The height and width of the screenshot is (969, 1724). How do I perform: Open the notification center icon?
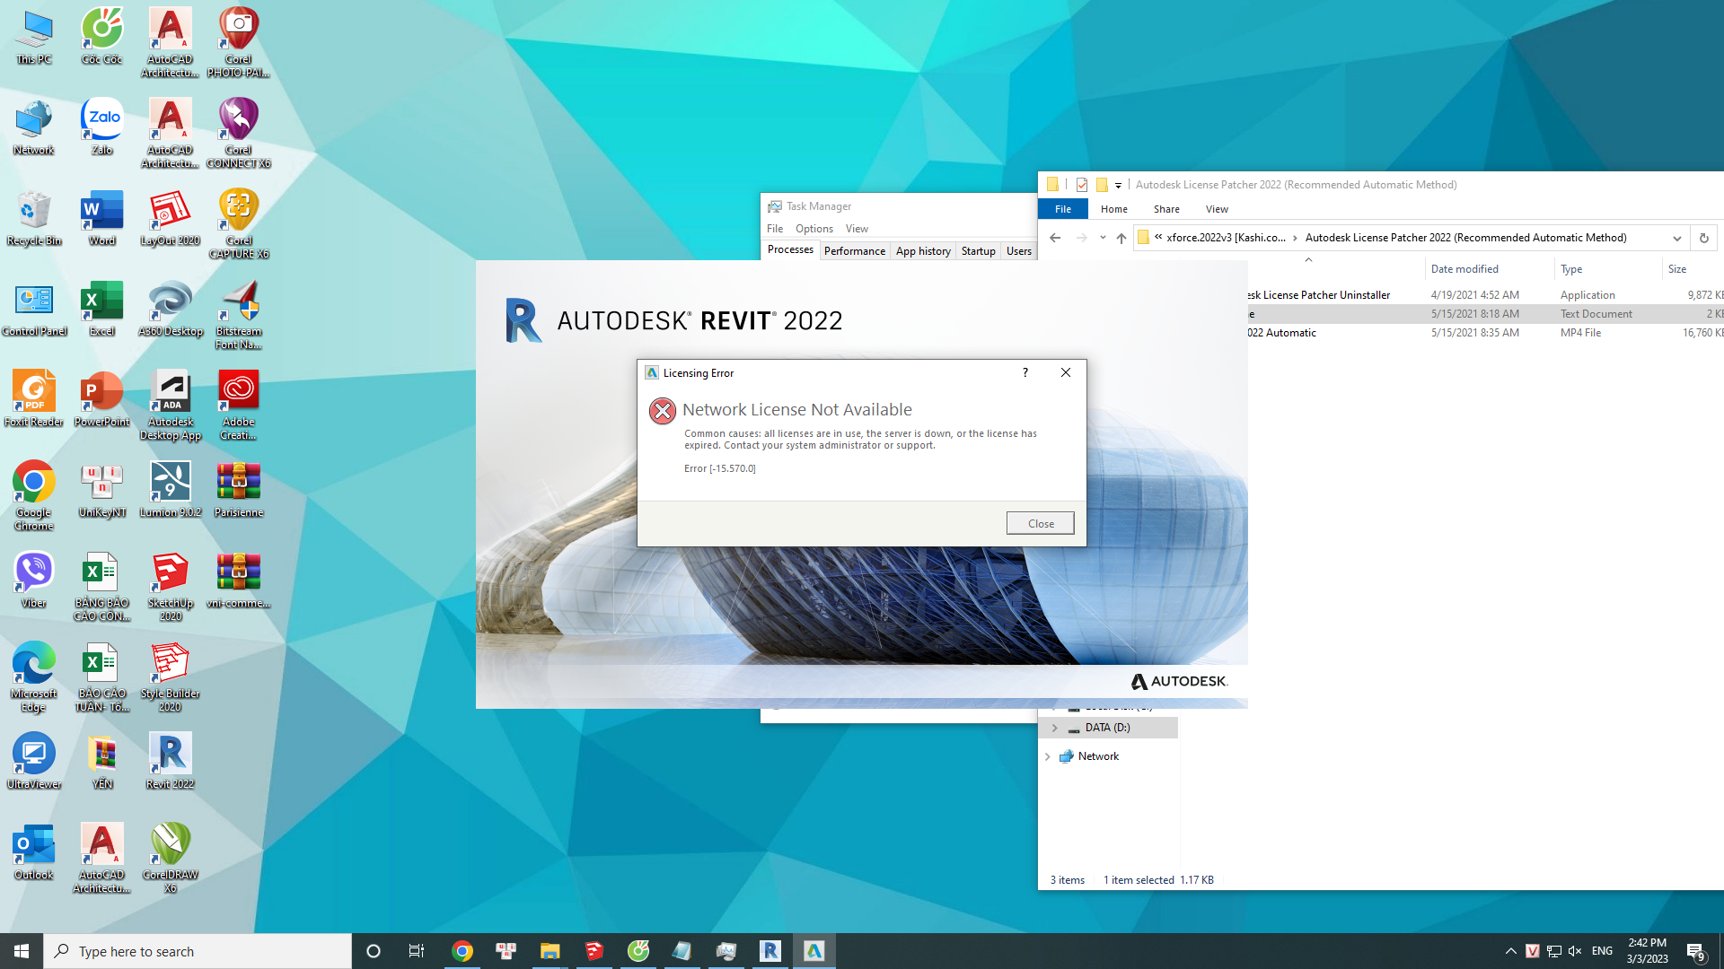[1695, 951]
